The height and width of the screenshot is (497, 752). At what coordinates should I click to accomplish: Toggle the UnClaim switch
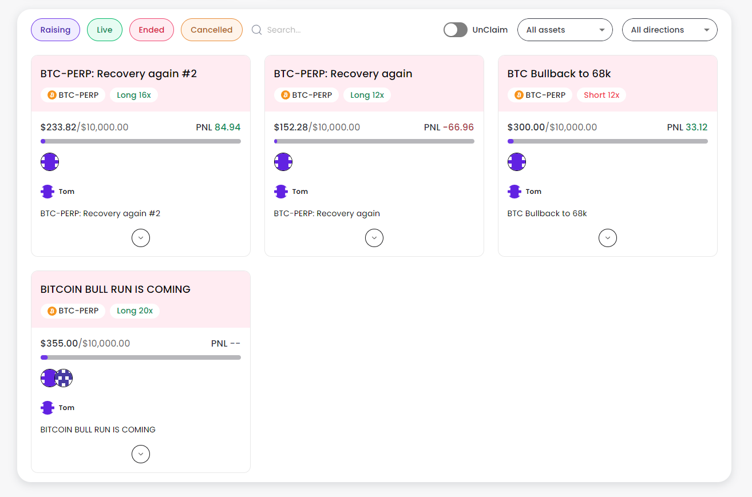pyautogui.click(x=456, y=30)
